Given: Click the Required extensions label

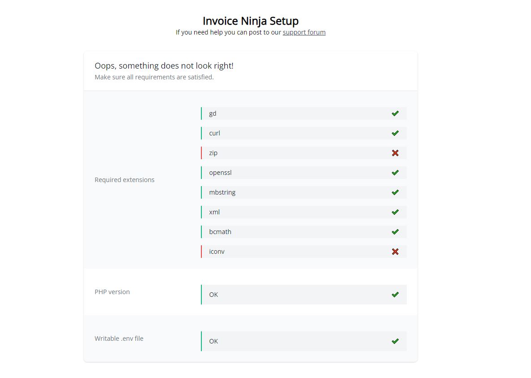Looking at the screenshot, I should [124, 180].
